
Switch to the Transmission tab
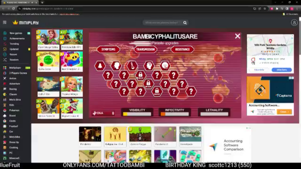point(145,49)
